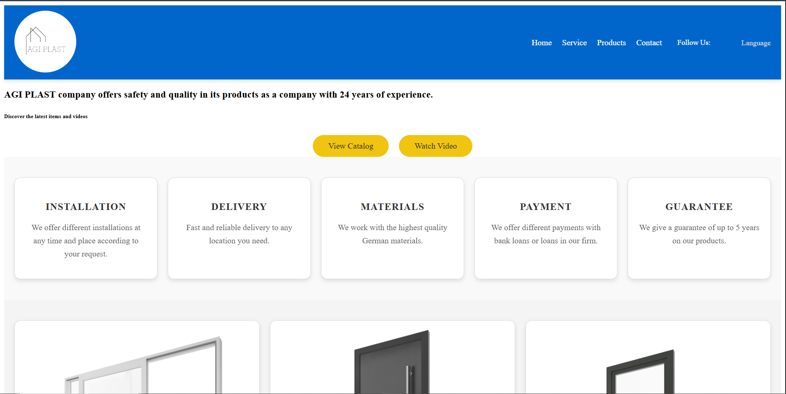Open the Products navigation link
This screenshot has width=786, height=394.
(611, 43)
